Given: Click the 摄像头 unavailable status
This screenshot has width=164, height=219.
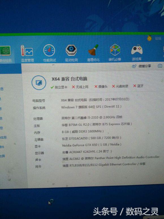Looking at the screenshot, I should pyautogui.click(x=101, y=87).
